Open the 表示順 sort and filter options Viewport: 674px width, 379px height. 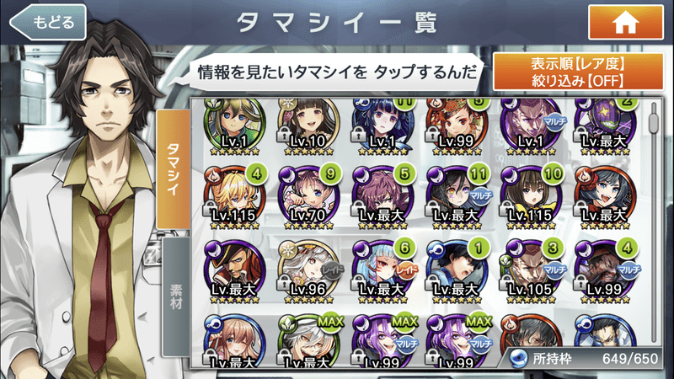coord(578,72)
